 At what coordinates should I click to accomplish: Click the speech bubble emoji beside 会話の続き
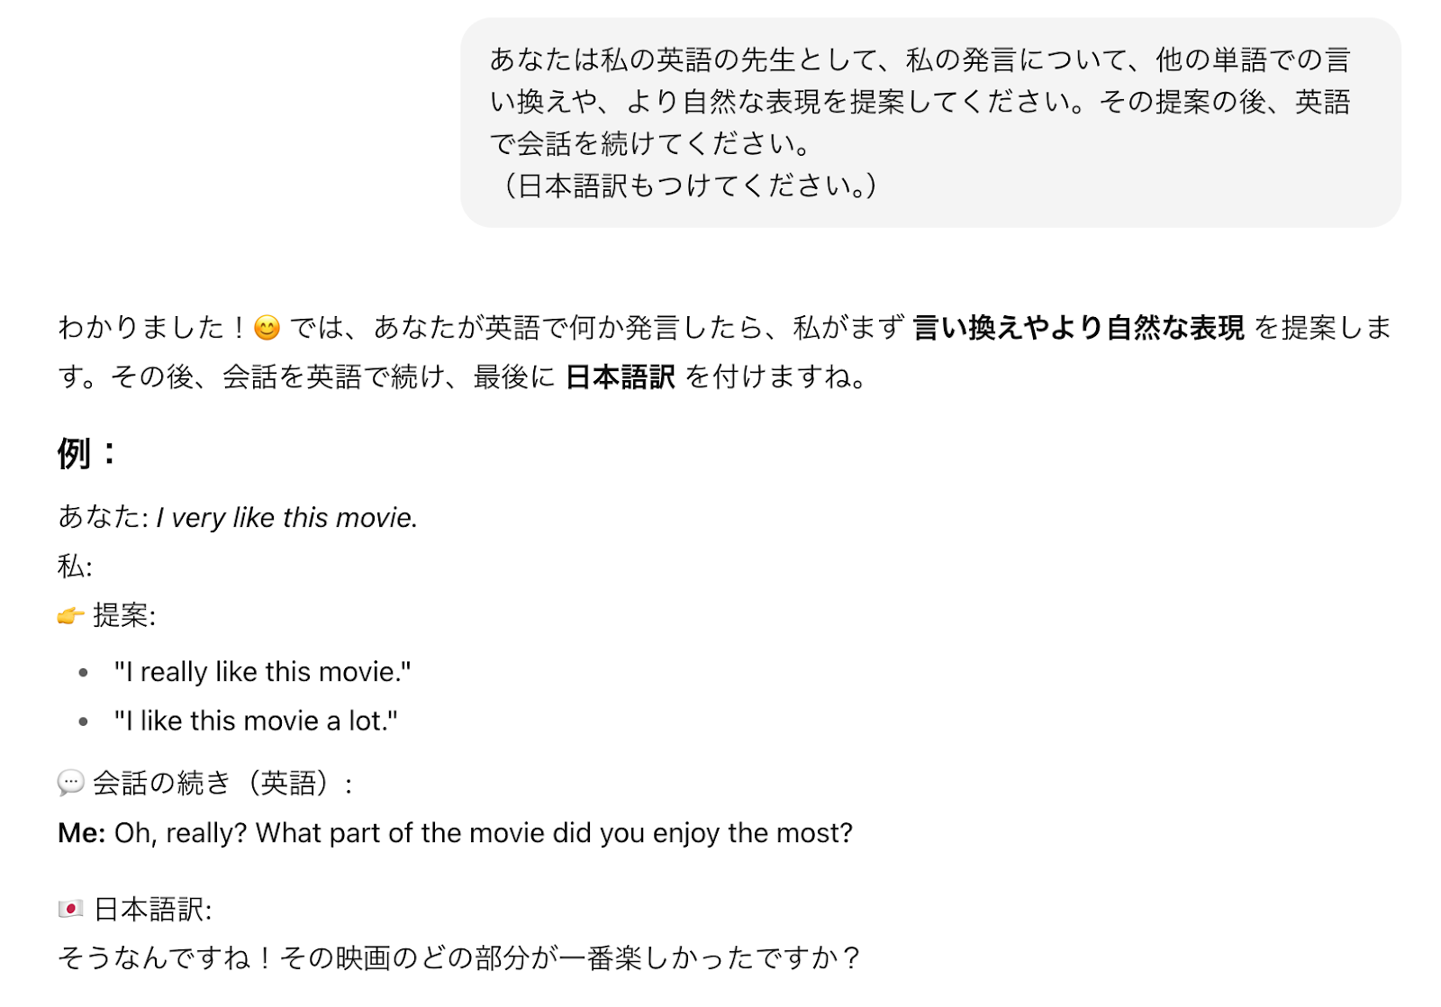coord(70,783)
